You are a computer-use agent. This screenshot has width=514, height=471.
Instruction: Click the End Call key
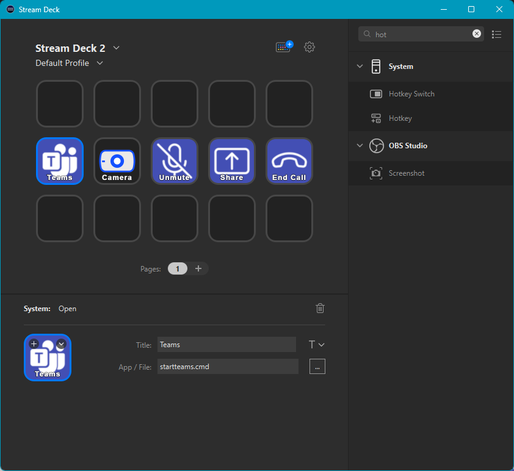[289, 161]
